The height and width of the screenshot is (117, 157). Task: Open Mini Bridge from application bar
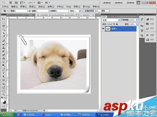tap(16, 2)
